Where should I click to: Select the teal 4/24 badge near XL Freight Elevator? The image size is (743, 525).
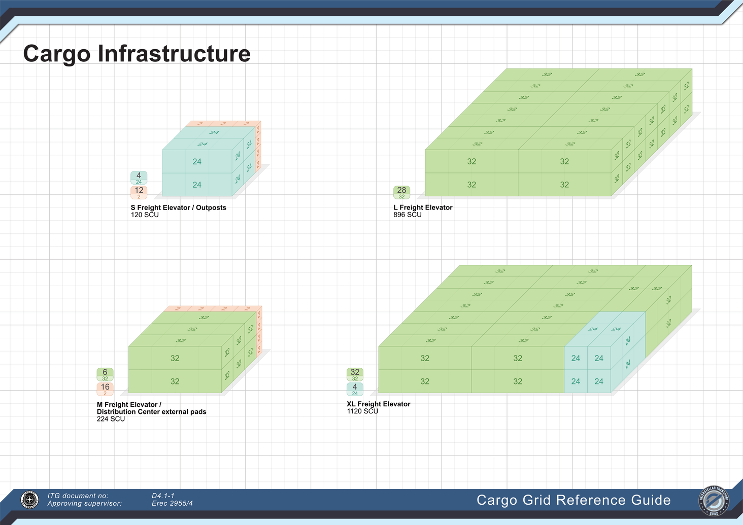(354, 388)
